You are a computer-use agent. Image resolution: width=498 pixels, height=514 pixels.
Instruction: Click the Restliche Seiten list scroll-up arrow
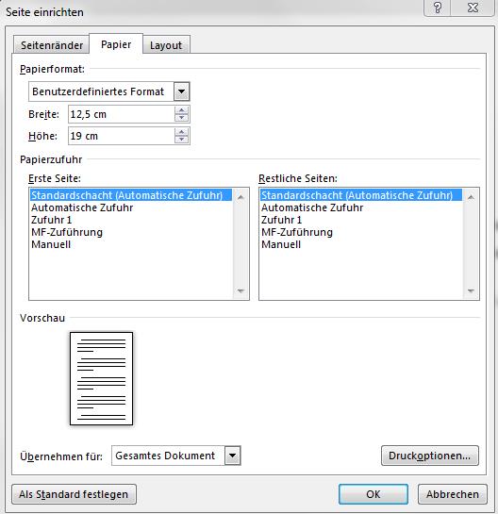(x=471, y=197)
